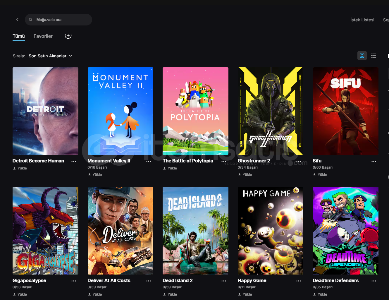Screen dimensions: 389x300
Task: Open the Happy Game cover art
Action: (x=271, y=231)
